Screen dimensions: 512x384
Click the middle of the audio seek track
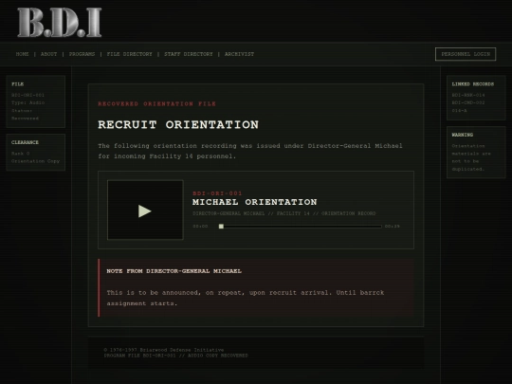click(x=300, y=227)
